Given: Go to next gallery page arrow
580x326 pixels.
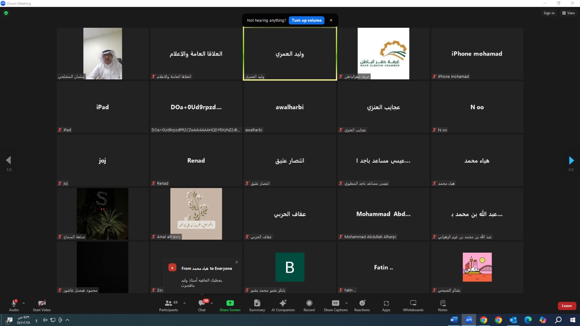Looking at the screenshot, I should point(571,160).
